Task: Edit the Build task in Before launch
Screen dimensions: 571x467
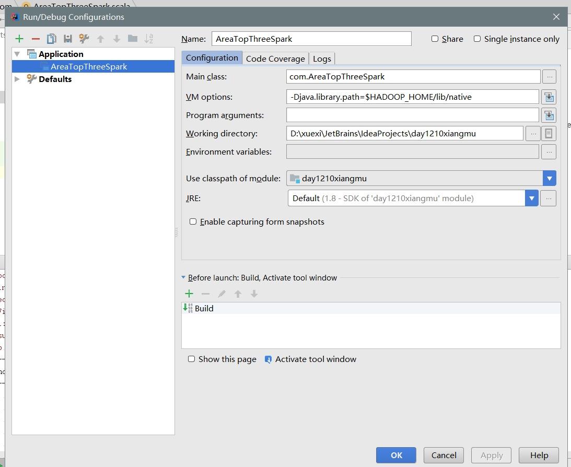Action: coord(222,293)
